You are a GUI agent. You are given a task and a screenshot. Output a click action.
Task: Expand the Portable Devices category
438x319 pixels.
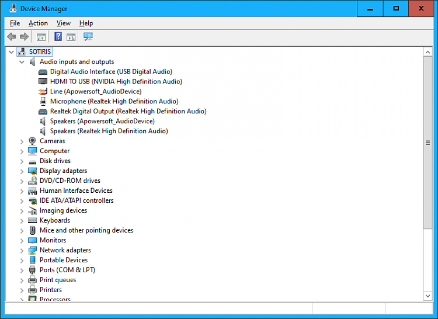(22, 261)
